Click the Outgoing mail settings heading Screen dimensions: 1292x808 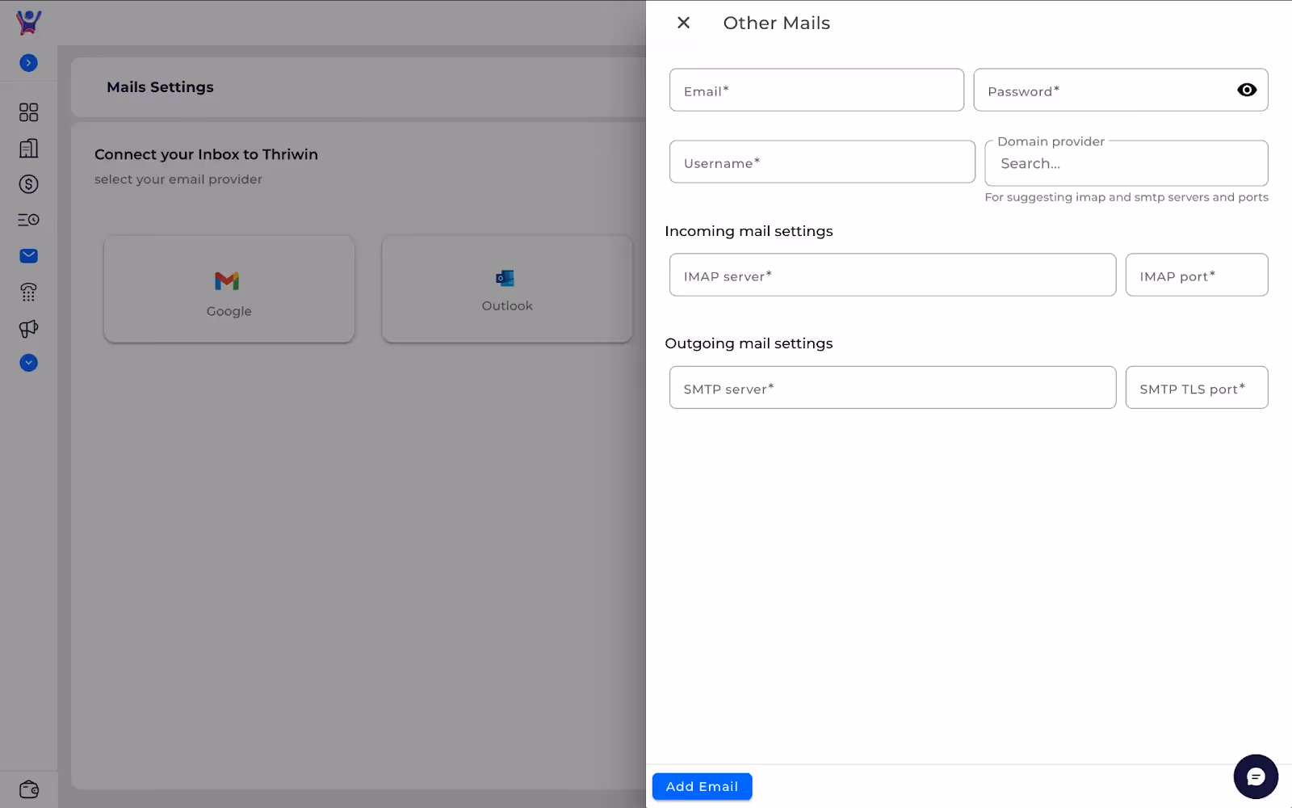tap(749, 343)
